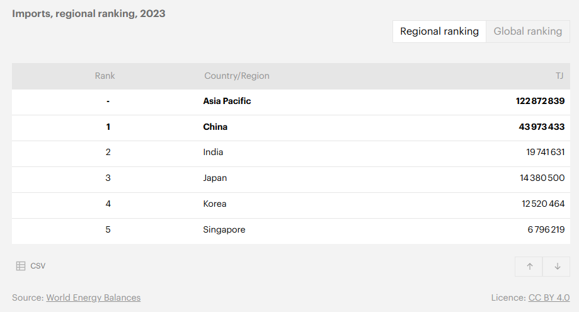This screenshot has height=312, width=579.
Task: Switch to Global ranking tab
Action: pyautogui.click(x=527, y=32)
